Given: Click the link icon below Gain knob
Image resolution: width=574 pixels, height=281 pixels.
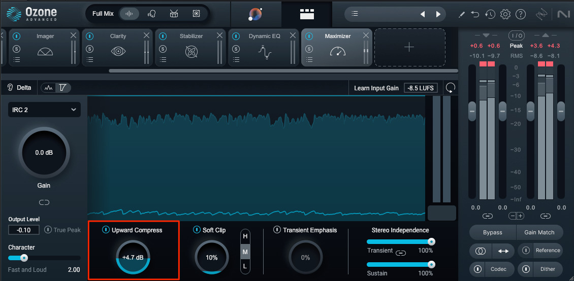Looking at the screenshot, I should 44,202.
